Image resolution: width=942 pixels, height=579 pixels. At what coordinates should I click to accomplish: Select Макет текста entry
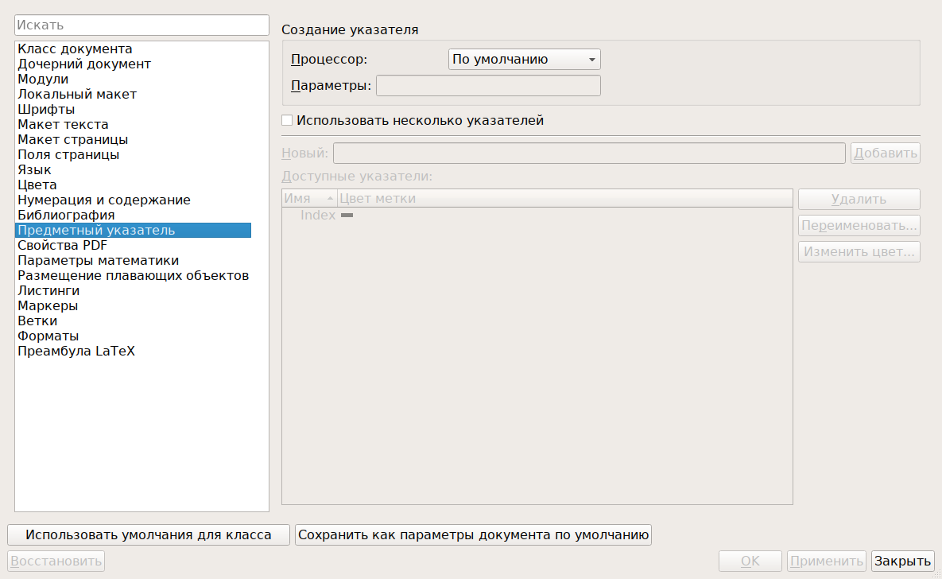coord(133,124)
